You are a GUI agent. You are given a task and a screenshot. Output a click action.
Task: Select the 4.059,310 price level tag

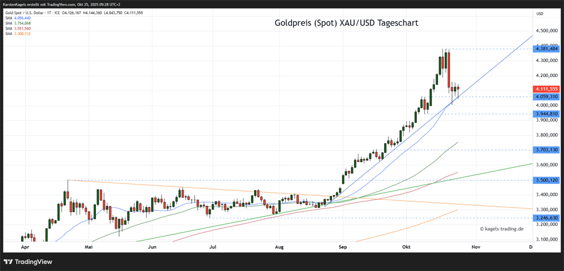[546, 96]
